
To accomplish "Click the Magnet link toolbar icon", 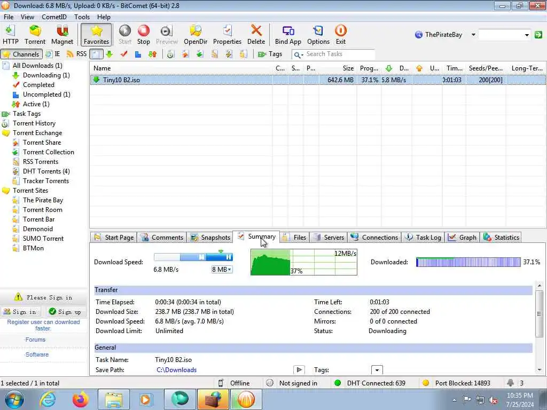I will coord(62,35).
